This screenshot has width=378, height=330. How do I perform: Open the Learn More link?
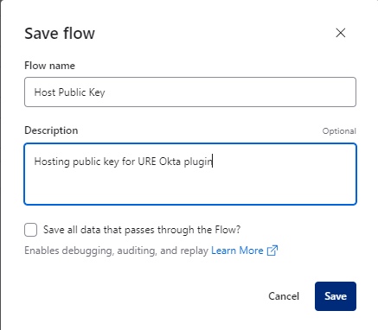[x=237, y=251]
